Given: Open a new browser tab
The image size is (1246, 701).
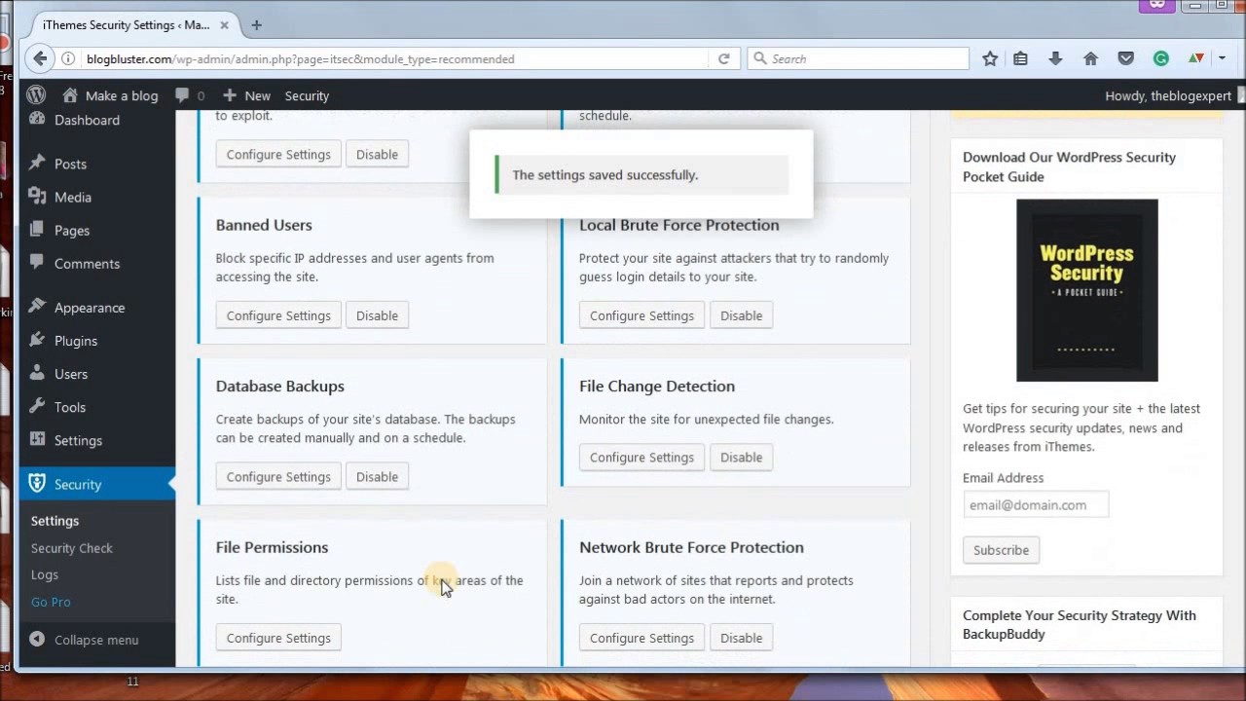Looking at the screenshot, I should click(256, 24).
